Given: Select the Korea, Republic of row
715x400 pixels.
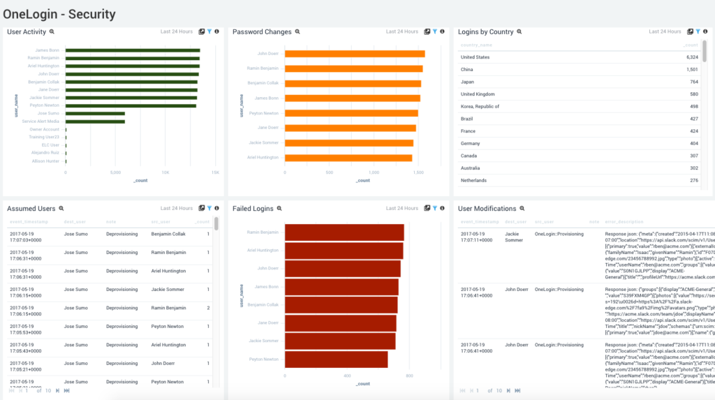Looking at the screenshot, I should coord(579,106).
